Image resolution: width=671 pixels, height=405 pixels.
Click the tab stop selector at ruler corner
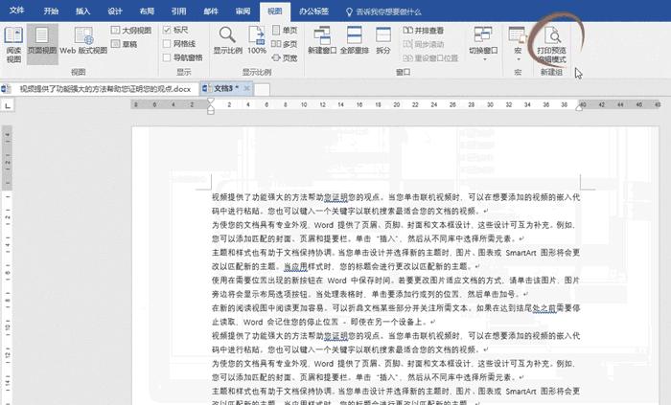click(x=8, y=104)
